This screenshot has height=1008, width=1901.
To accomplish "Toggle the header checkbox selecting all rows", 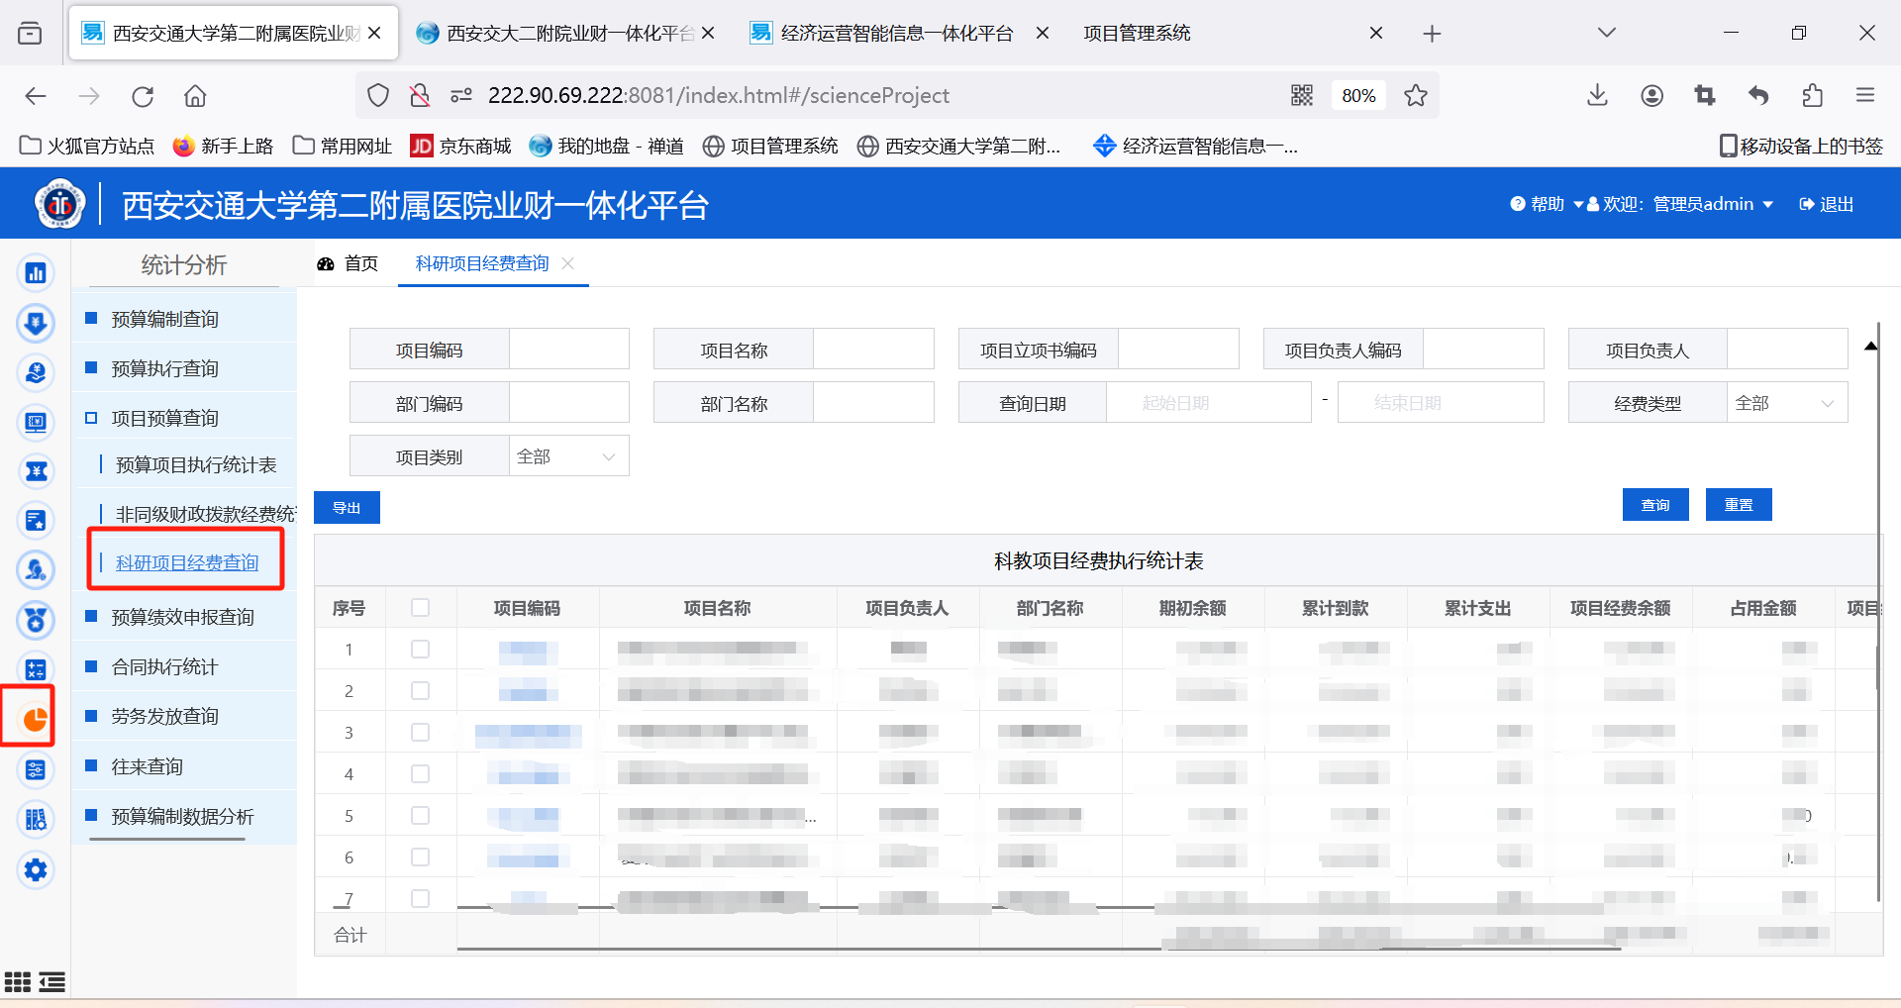I will coord(421,607).
